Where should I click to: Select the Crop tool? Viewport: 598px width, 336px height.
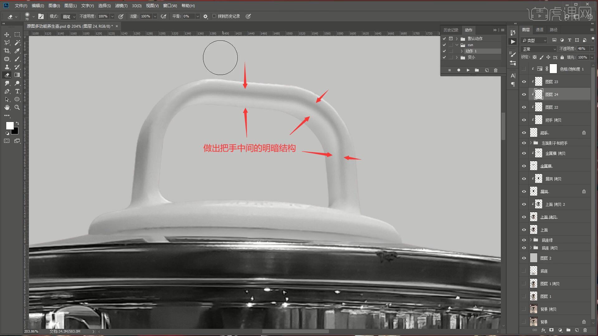coord(7,51)
